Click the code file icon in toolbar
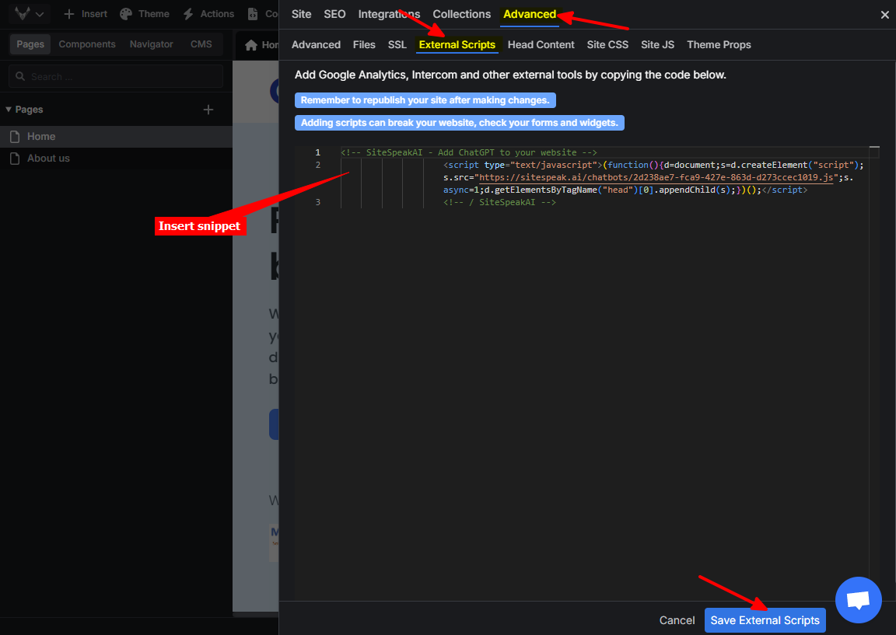This screenshot has height=635, width=896. [253, 14]
